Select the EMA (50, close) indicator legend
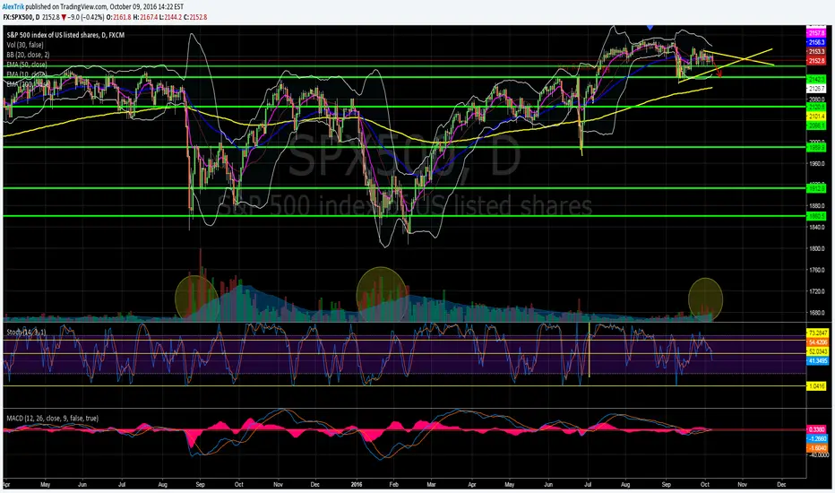 tap(27, 65)
